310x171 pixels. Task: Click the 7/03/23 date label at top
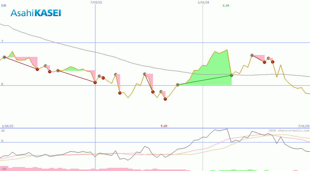coord(96,2)
